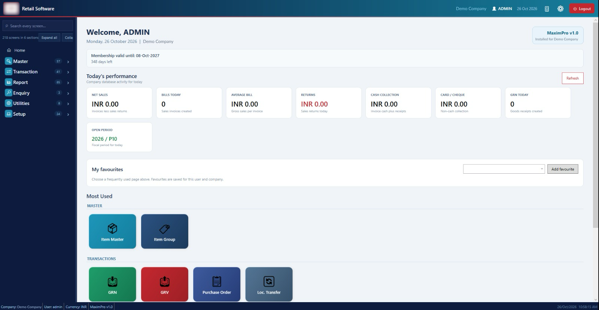Click the MaximPro v1.0 badge
599x310 pixels.
[x=558, y=35]
